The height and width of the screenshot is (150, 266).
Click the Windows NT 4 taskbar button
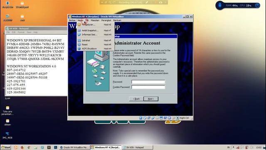point(106,147)
